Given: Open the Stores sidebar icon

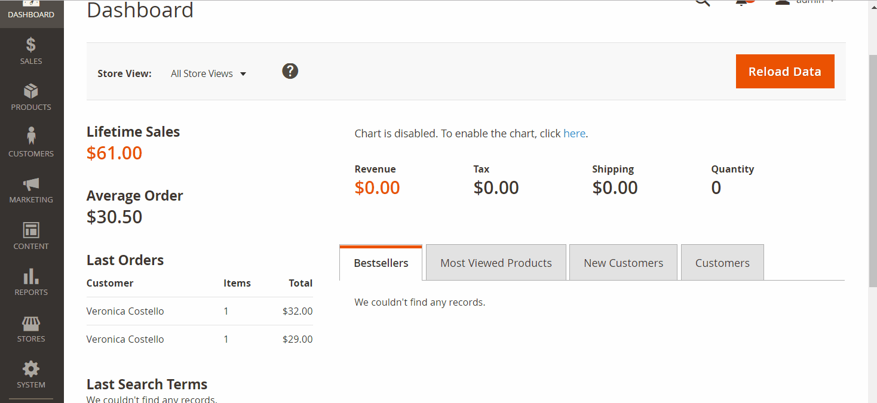Looking at the screenshot, I should click(x=31, y=324).
